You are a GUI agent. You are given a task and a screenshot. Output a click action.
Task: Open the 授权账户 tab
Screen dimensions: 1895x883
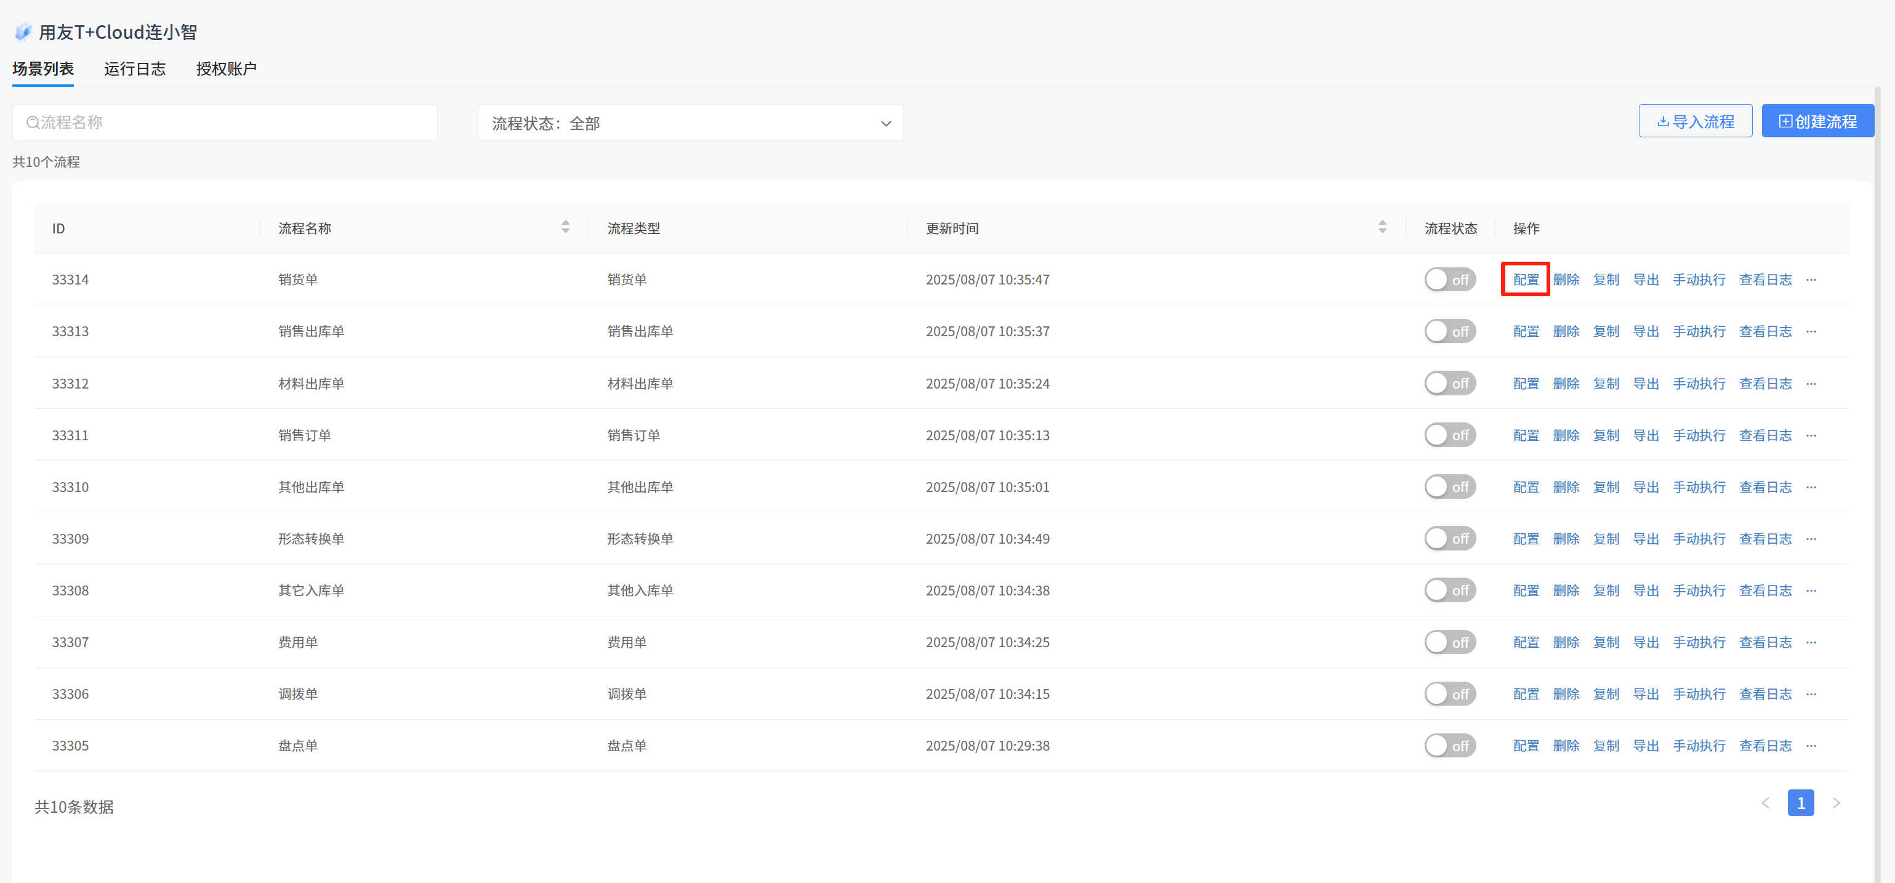click(227, 69)
